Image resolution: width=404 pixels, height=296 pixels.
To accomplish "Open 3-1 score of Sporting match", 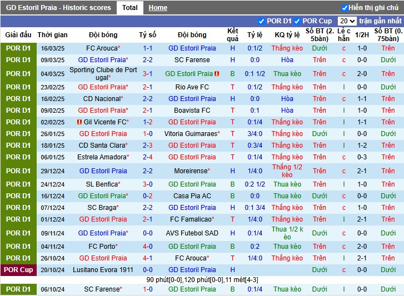I will pos(148,74).
